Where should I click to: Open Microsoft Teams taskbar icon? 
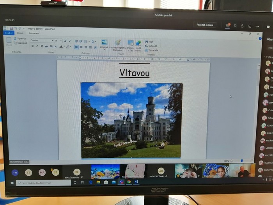[x=121, y=182]
